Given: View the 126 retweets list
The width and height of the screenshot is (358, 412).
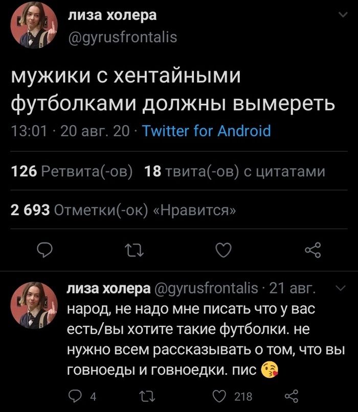Looking at the screenshot, I should tap(72, 171).
